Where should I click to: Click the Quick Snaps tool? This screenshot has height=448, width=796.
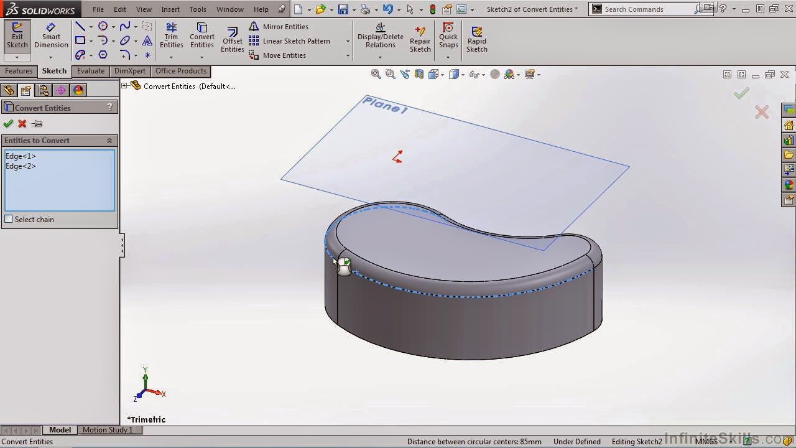point(448,35)
